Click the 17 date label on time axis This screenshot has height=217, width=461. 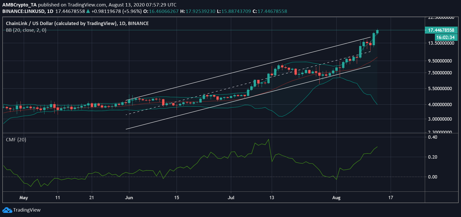coord(391,198)
